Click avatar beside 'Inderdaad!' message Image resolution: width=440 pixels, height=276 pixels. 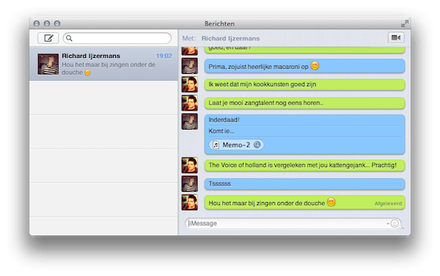pyautogui.click(x=190, y=122)
